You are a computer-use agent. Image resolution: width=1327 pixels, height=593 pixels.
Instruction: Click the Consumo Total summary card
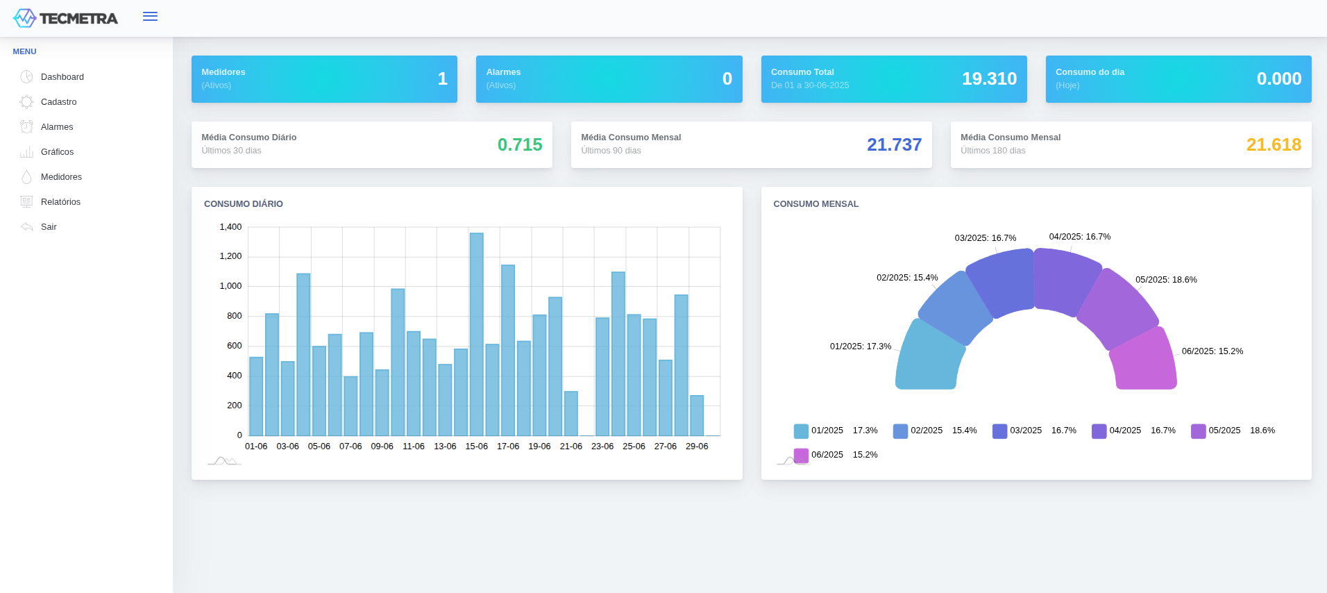893,79
